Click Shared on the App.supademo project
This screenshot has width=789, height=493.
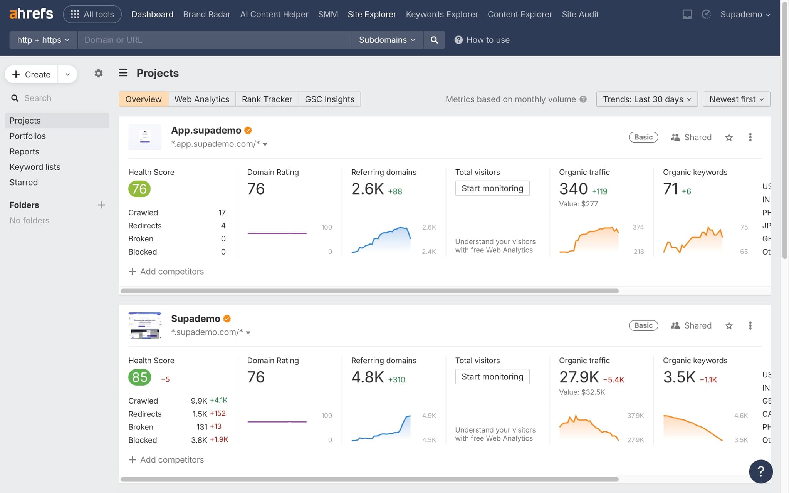(692, 137)
